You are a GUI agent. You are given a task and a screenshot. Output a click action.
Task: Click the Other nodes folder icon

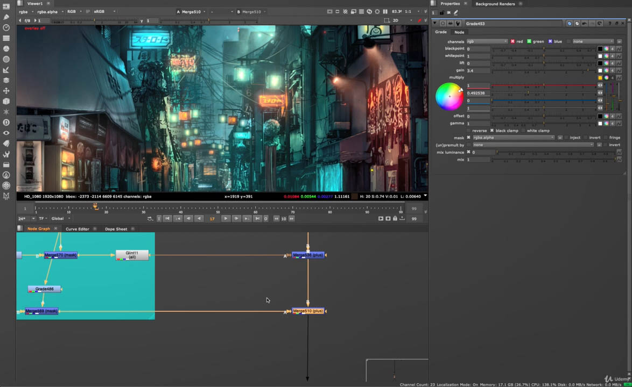coord(6,164)
